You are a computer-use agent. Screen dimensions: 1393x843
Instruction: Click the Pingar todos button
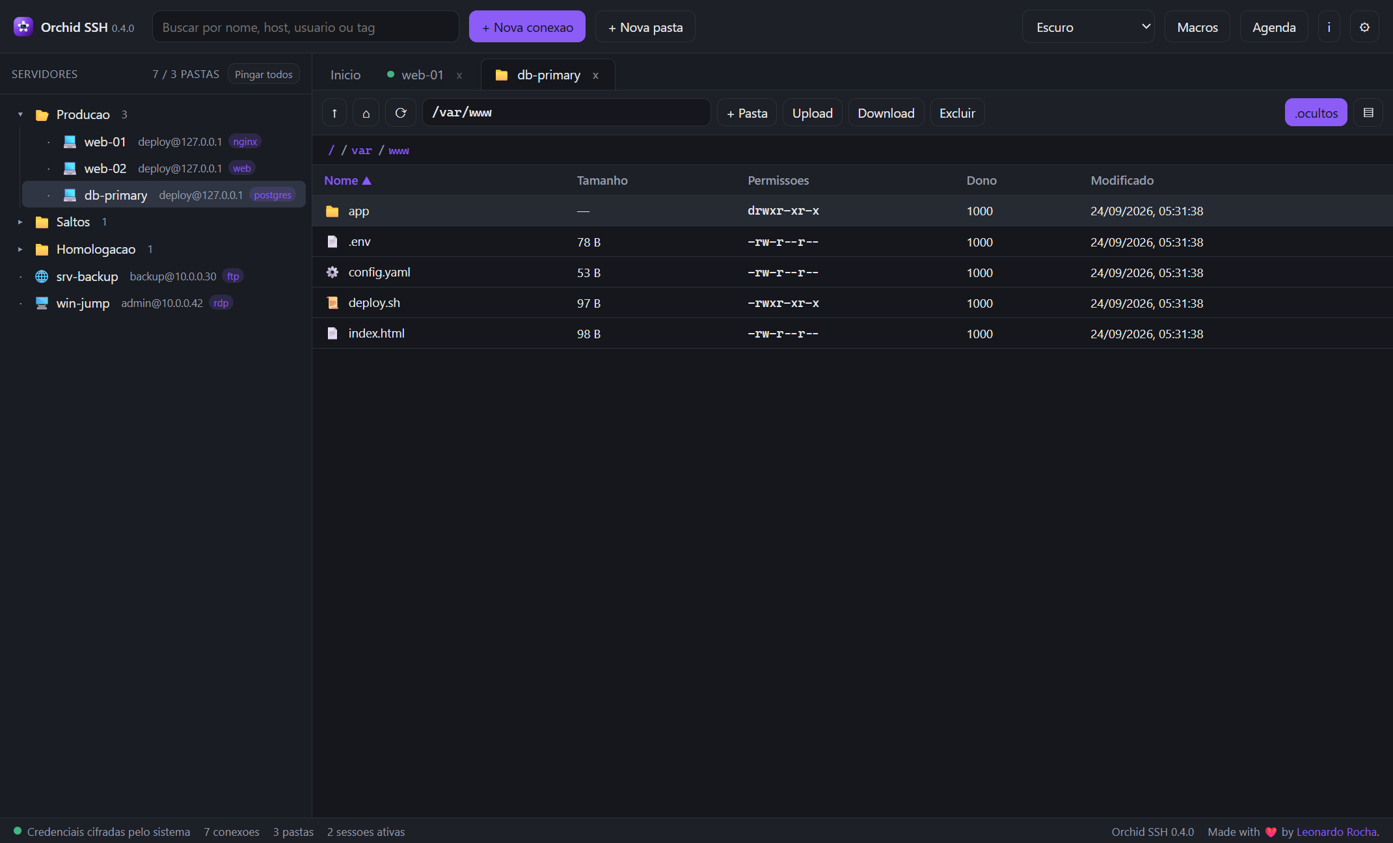(x=264, y=74)
